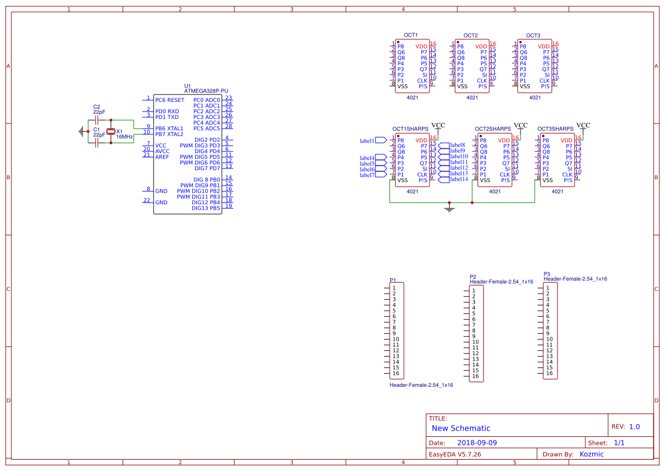Click the OCT1 4021 chip body
The image size is (665, 471).
pos(412,66)
